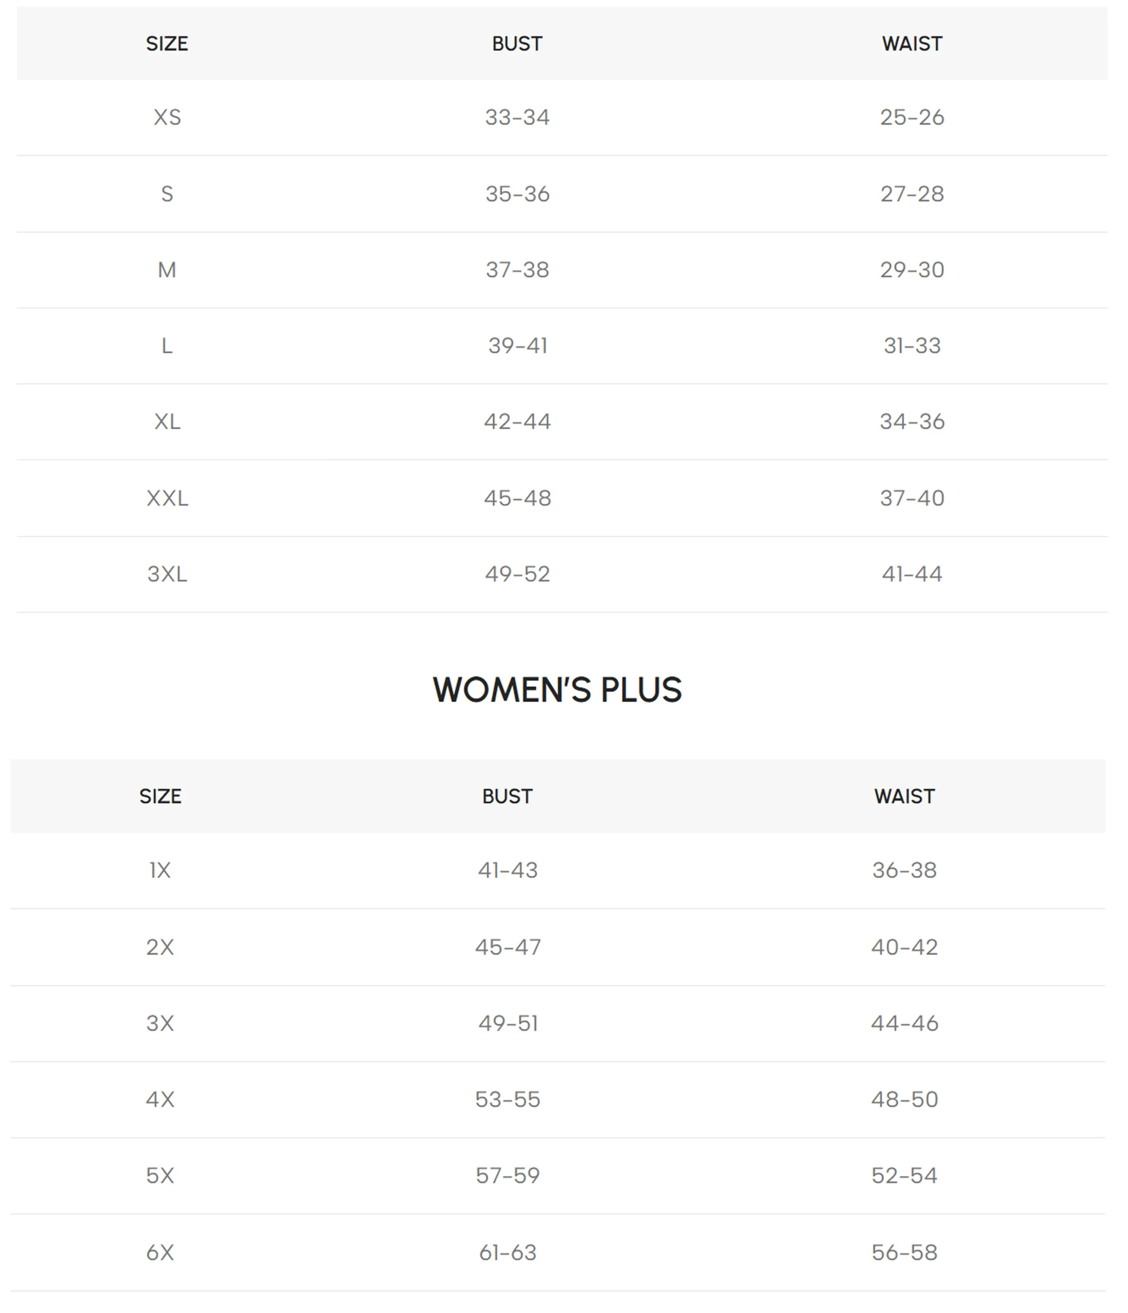This screenshot has height=1313, width=1128.
Task: Click the XS bust value 33-34
Action: (517, 117)
